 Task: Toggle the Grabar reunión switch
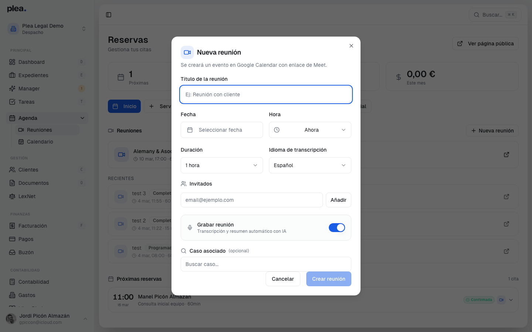(337, 228)
